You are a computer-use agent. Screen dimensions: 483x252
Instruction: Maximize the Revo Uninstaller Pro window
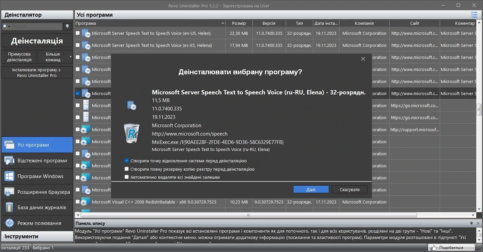(x=458, y=5)
